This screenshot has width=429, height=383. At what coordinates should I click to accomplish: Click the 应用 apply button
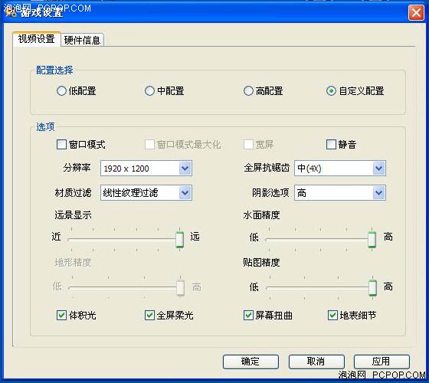point(382,362)
